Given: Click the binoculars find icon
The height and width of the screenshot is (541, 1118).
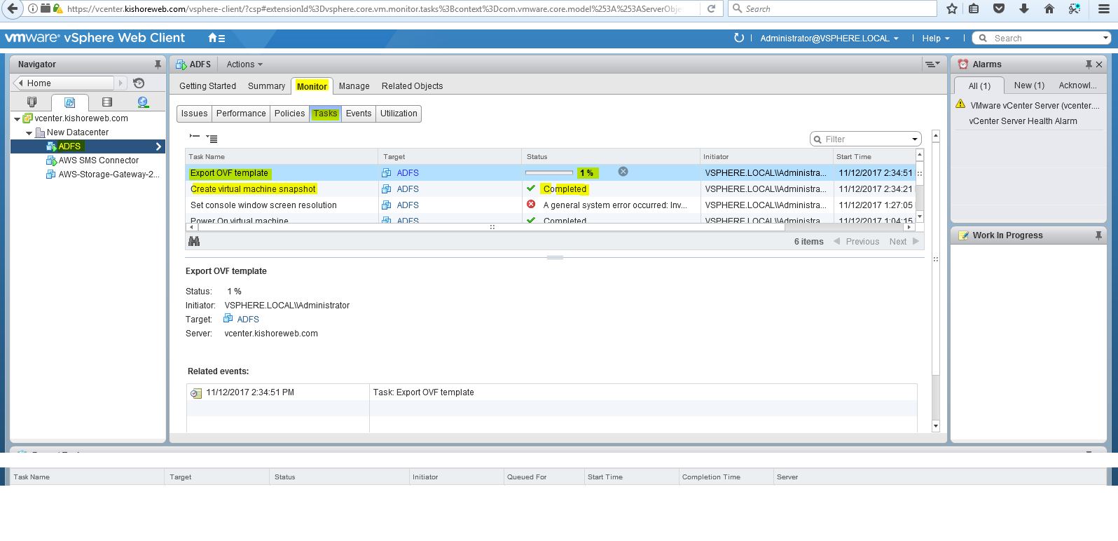Looking at the screenshot, I should [194, 241].
